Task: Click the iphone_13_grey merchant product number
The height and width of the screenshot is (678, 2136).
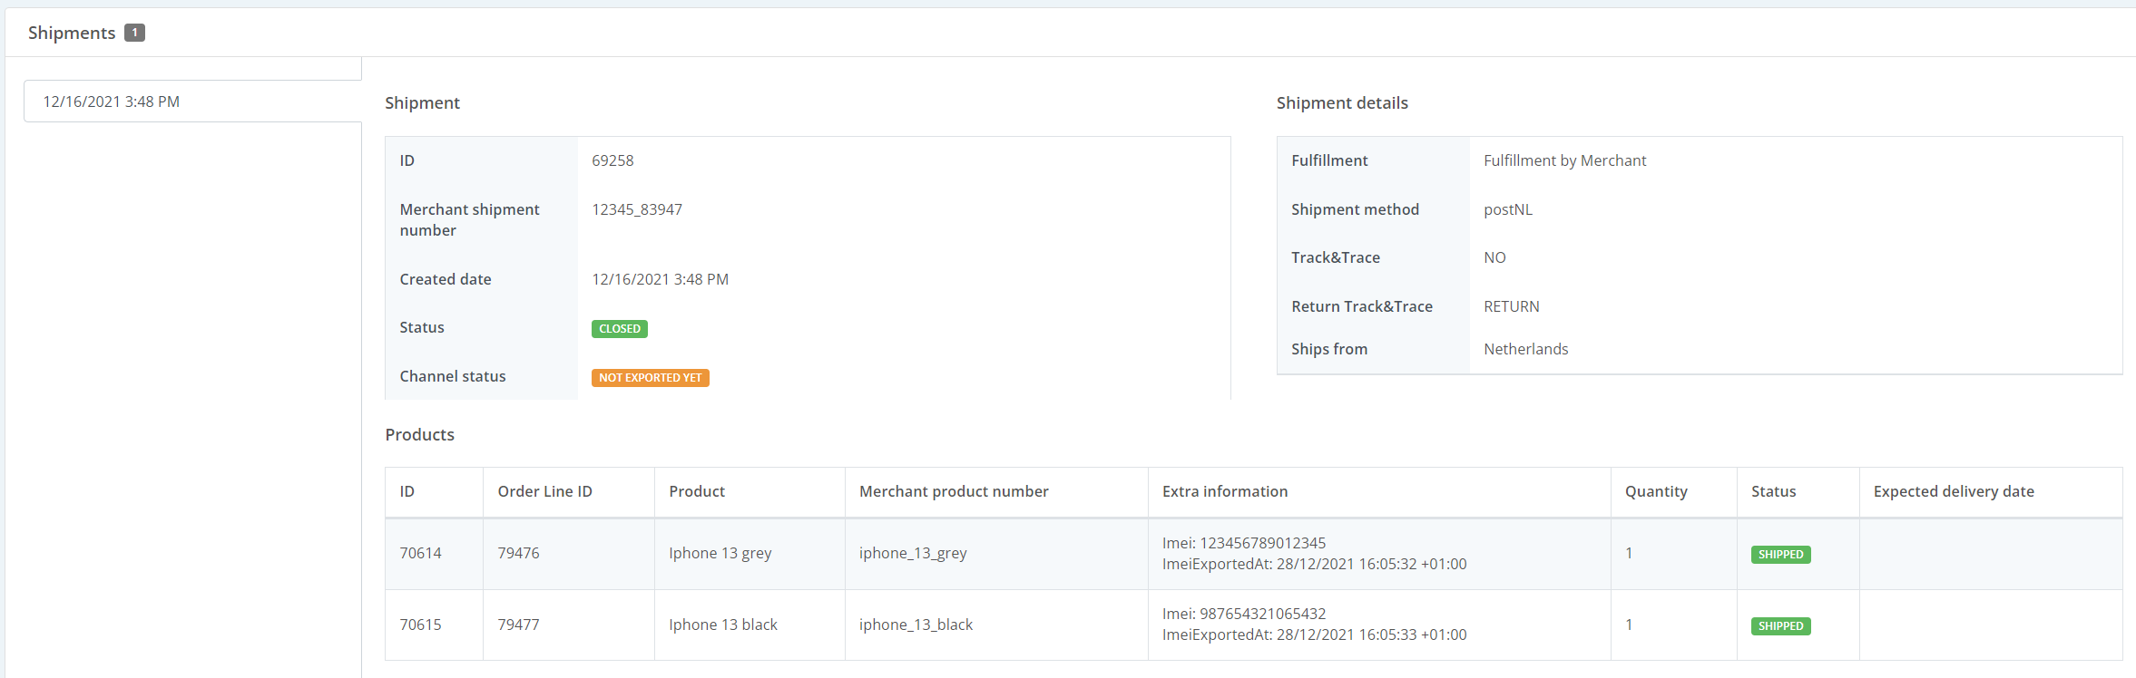Action: 913,553
